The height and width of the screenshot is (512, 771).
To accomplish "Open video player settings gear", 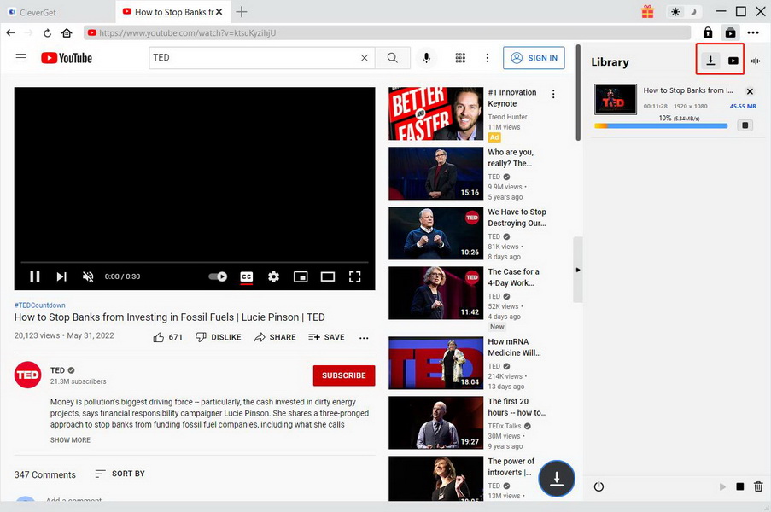I will coord(273,276).
